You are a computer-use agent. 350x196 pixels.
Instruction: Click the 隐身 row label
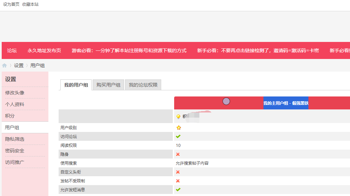[x=64, y=154]
